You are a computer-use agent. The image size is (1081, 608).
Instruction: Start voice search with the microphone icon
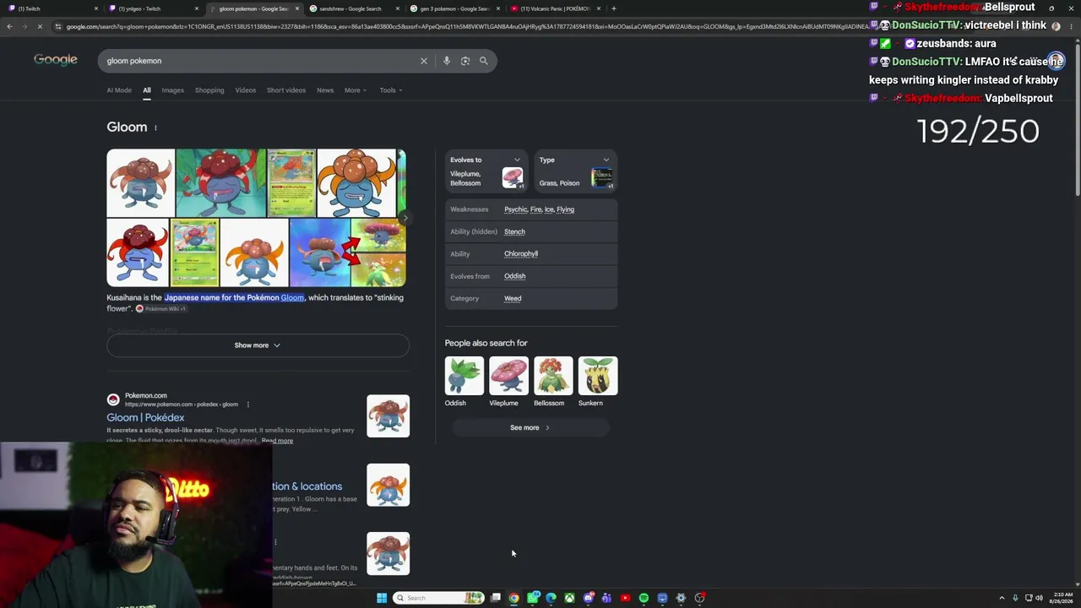pyautogui.click(x=447, y=61)
